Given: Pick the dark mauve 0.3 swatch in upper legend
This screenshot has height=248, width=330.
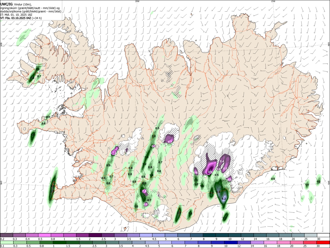Looking at the screenshot, I should click(19, 235).
